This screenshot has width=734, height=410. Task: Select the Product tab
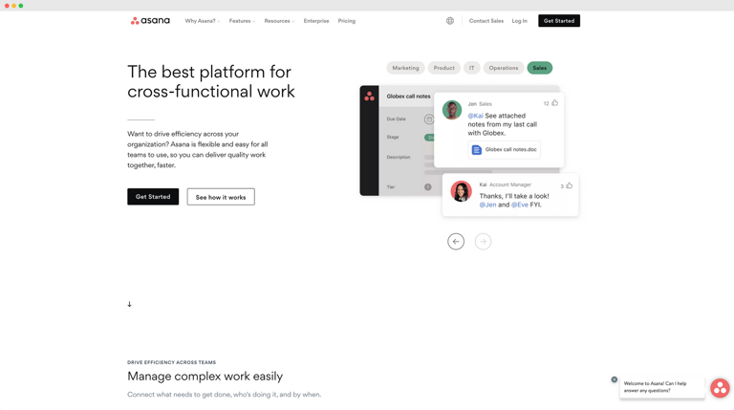point(443,68)
